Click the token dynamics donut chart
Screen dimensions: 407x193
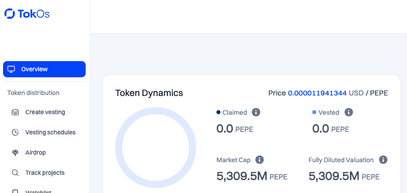(156, 148)
